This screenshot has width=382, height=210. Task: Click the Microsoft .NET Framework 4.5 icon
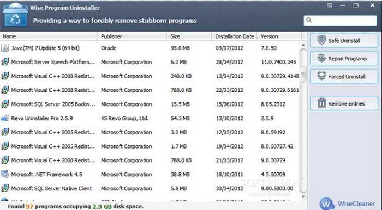(5, 174)
